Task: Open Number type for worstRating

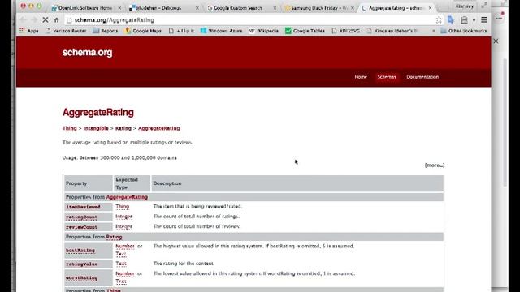Action: click(125, 273)
